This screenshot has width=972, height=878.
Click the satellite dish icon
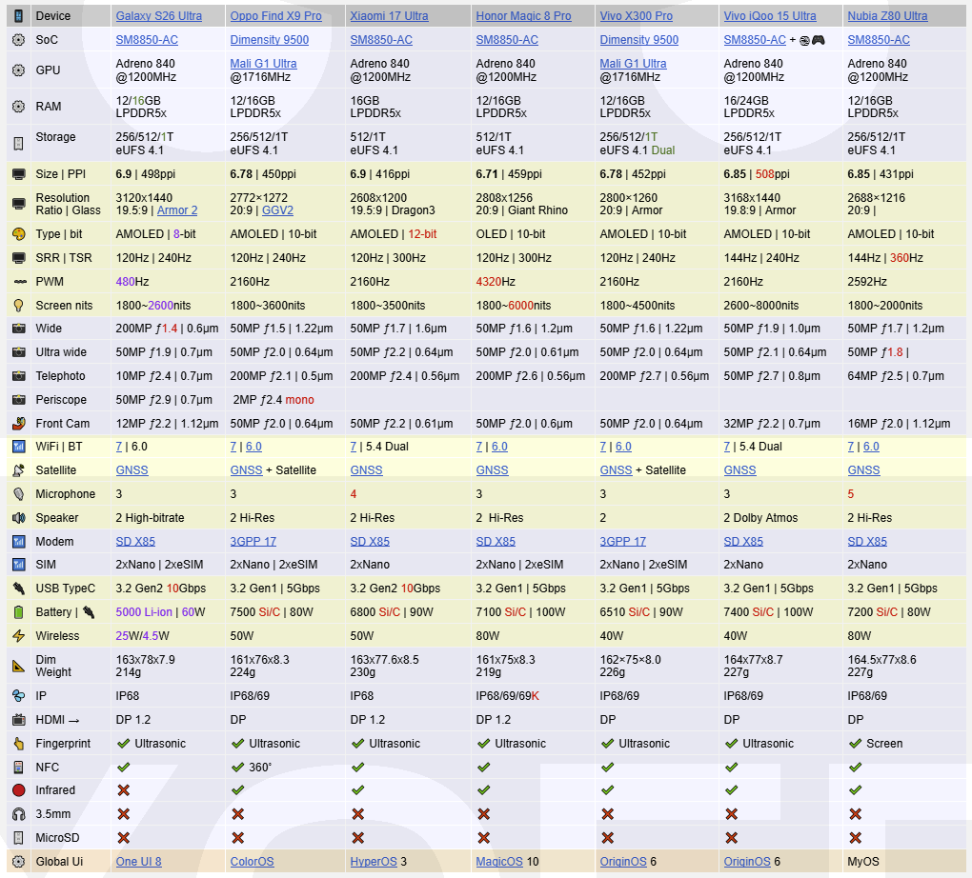19,470
